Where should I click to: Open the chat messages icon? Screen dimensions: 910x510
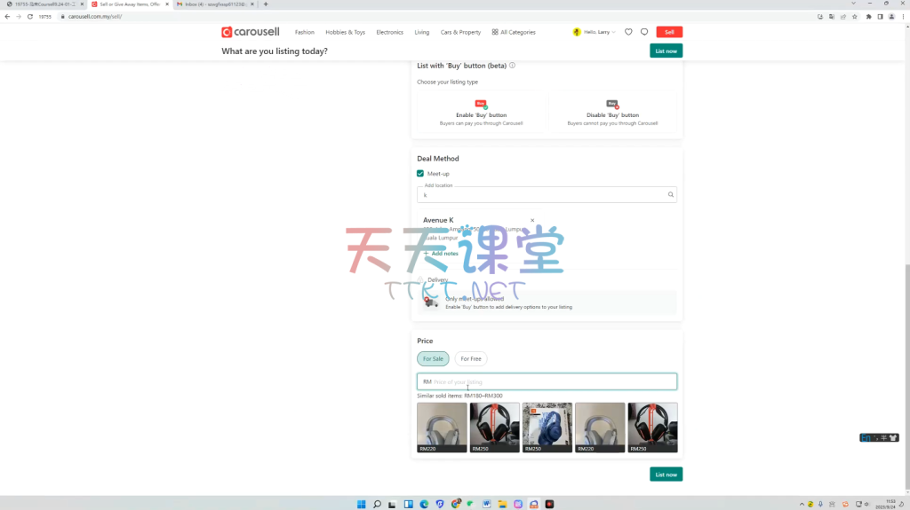point(644,32)
